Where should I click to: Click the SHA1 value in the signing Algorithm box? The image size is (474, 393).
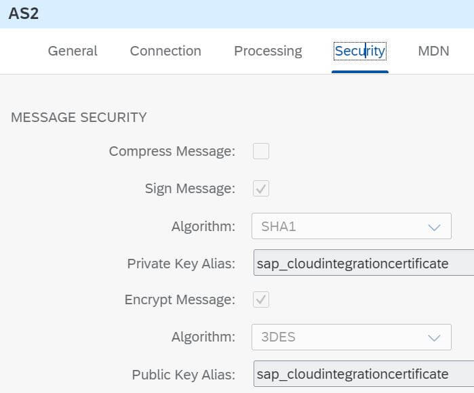pos(279,226)
